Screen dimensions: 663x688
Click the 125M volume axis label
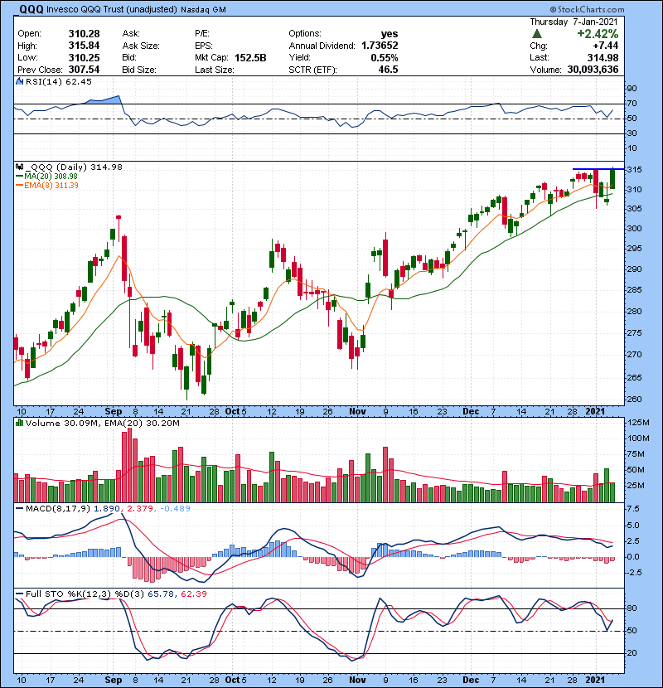coord(638,423)
